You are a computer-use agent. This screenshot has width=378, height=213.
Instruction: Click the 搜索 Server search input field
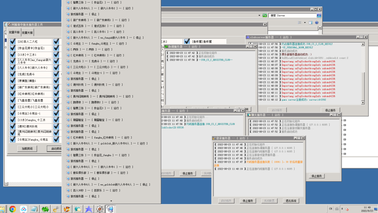pos(292,15)
